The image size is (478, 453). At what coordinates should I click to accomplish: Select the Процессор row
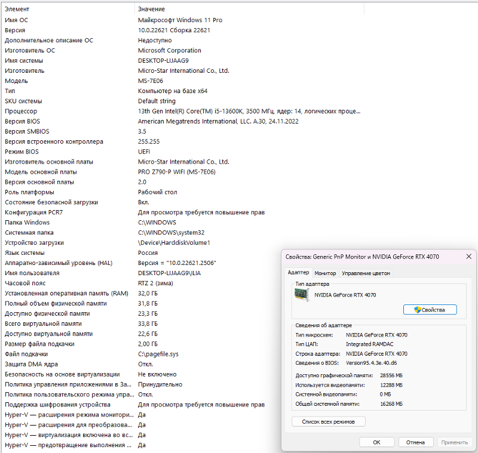pyautogui.click(x=183, y=111)
